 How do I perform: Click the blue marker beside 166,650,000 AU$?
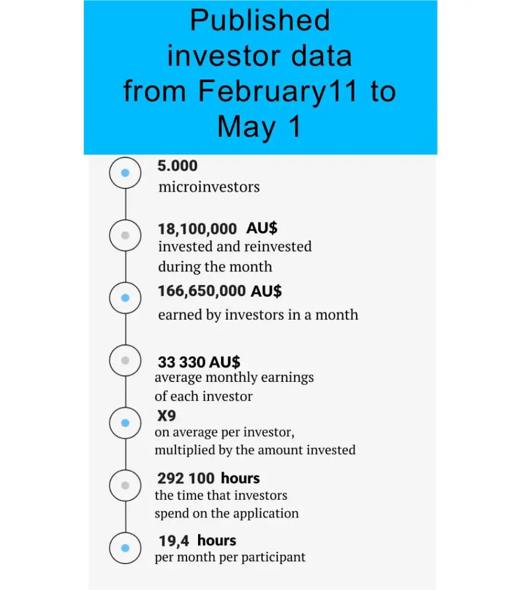[125, 298]
